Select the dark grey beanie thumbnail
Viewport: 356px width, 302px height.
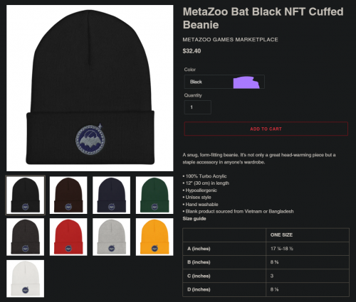(x=26, y=237)
